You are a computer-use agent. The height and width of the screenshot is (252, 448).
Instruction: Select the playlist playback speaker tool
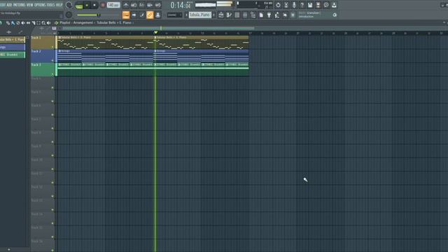click(x=48, y=23)
